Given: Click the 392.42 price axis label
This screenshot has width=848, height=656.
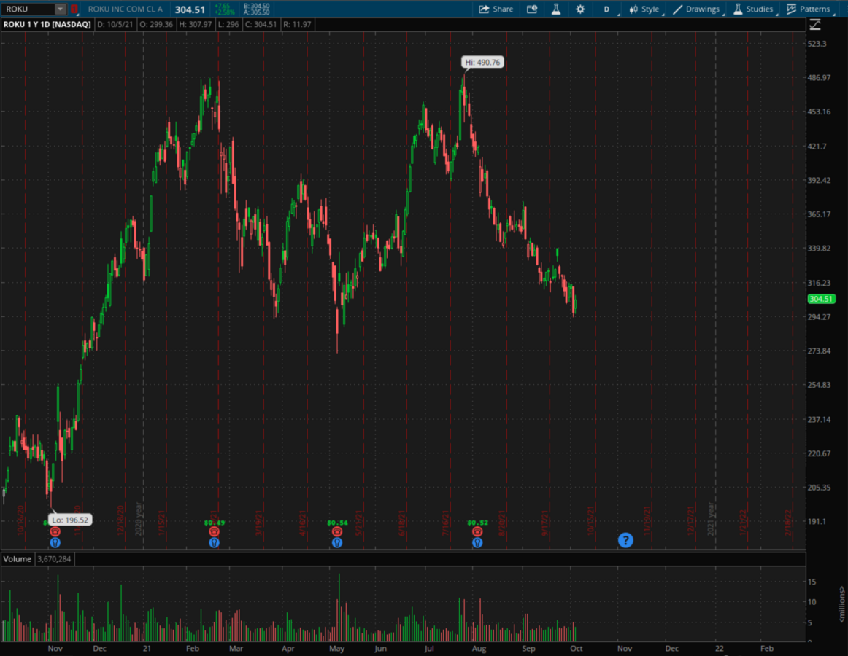Looking at the screenshot, I should click(819, 181).
